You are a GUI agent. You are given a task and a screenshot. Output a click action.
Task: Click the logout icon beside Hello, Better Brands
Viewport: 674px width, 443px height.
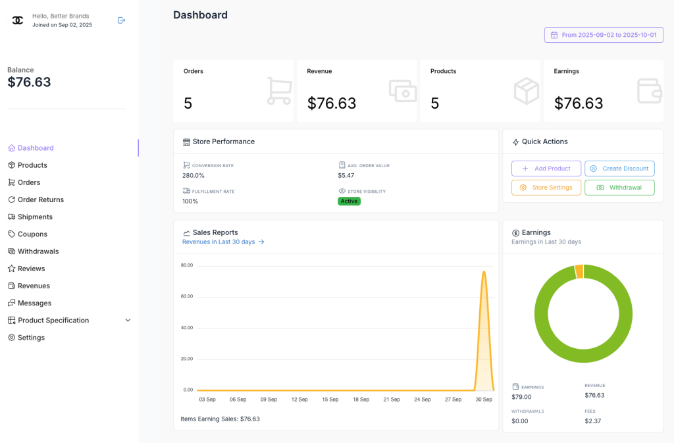pyautogui.click(x=121, y=20)
